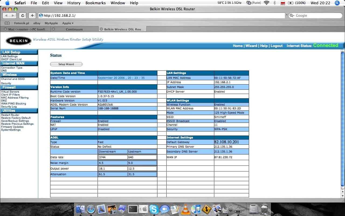Click the Belkin logo
345x216 pixels.
[18, 41]
